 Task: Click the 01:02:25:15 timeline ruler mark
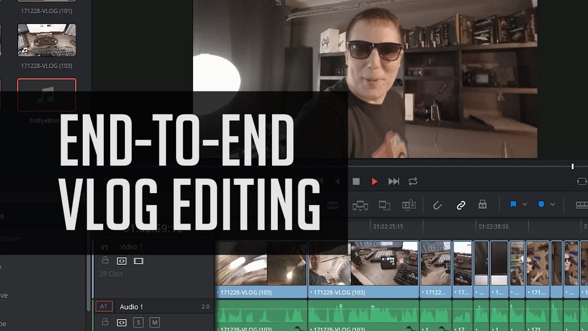pyautogui.click(x=388, y=227)
